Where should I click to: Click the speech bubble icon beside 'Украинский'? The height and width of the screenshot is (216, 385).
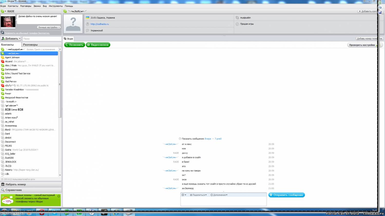click(x=88, y=30)
